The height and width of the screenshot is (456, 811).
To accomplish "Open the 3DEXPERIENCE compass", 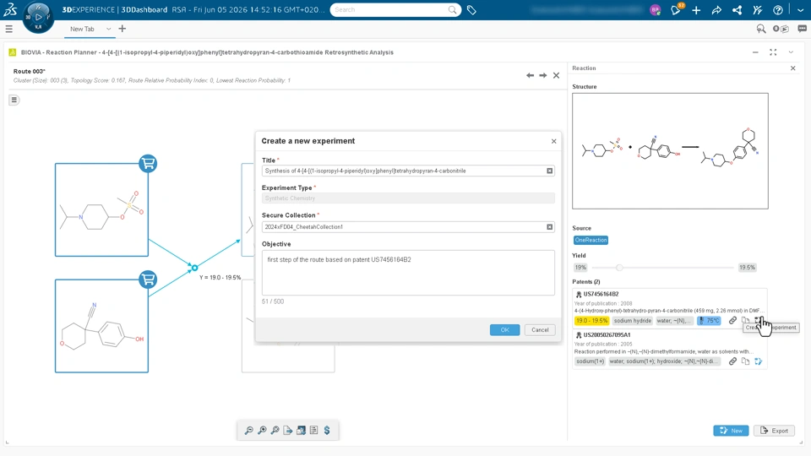I will (x=38, y=17).
